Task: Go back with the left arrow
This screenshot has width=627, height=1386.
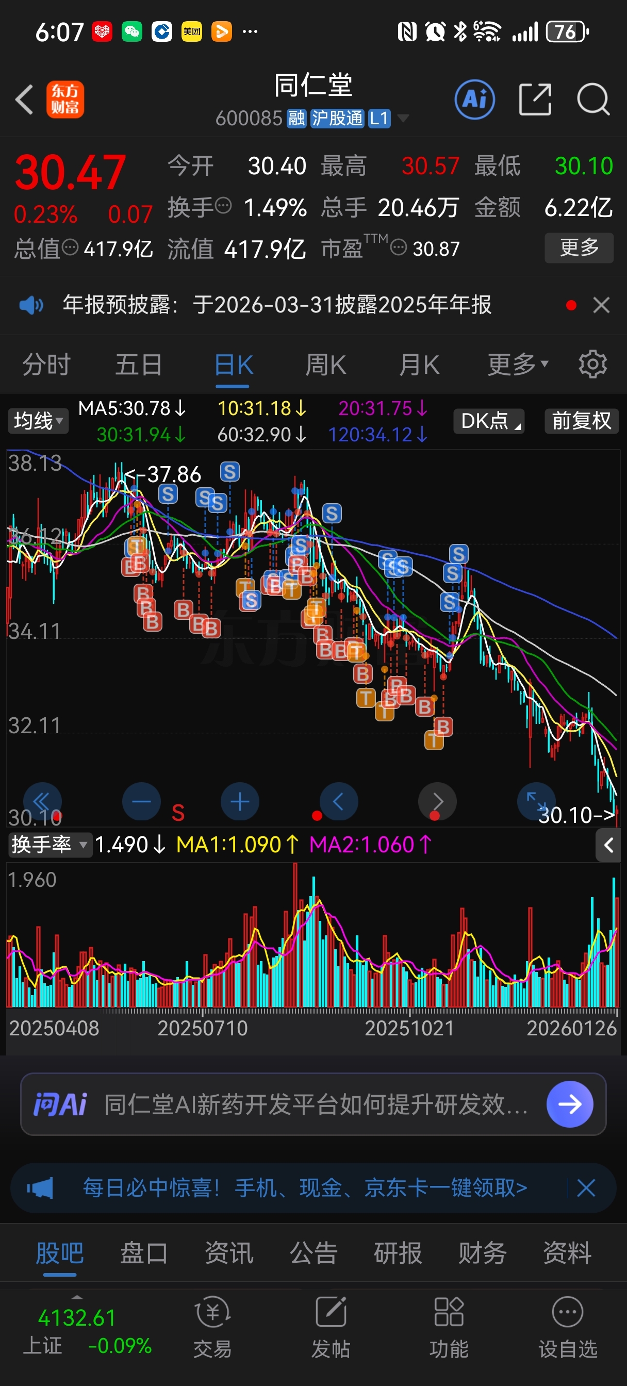Action: click(x=24, y=100)
